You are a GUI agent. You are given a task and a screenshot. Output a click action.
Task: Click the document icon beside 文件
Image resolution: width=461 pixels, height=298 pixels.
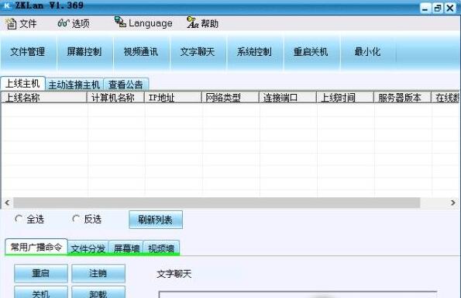pyautogui.click(x=11, y=23)
